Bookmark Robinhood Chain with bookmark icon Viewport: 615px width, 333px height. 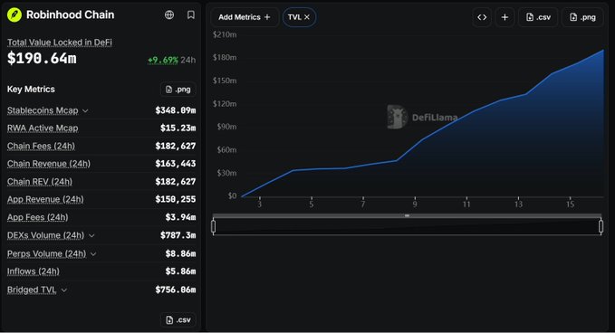click(191, 14)
